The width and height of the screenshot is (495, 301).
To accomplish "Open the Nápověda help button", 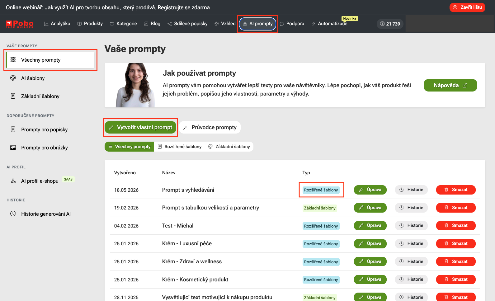I will pos(450,85).
